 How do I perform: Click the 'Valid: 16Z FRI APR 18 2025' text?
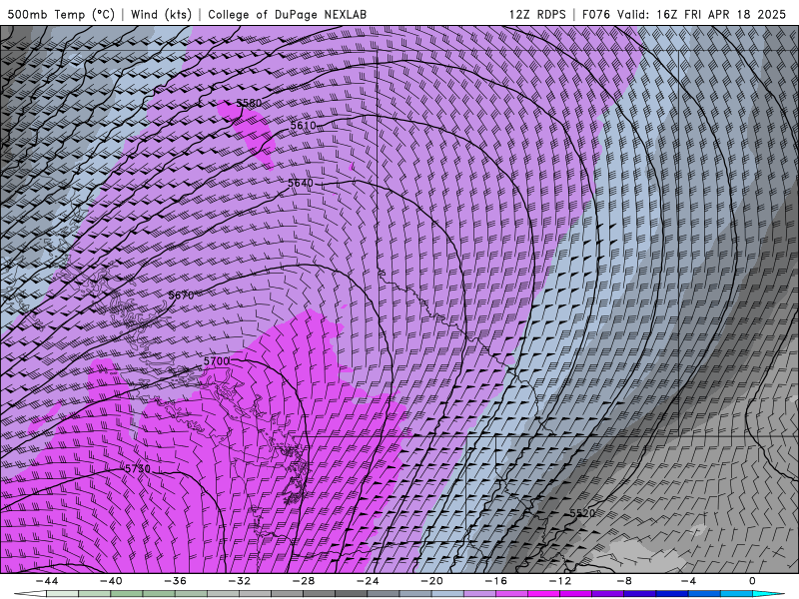tap(702, 14)
